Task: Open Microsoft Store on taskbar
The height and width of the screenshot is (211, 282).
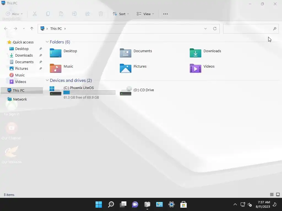Action: coord(183,204)
